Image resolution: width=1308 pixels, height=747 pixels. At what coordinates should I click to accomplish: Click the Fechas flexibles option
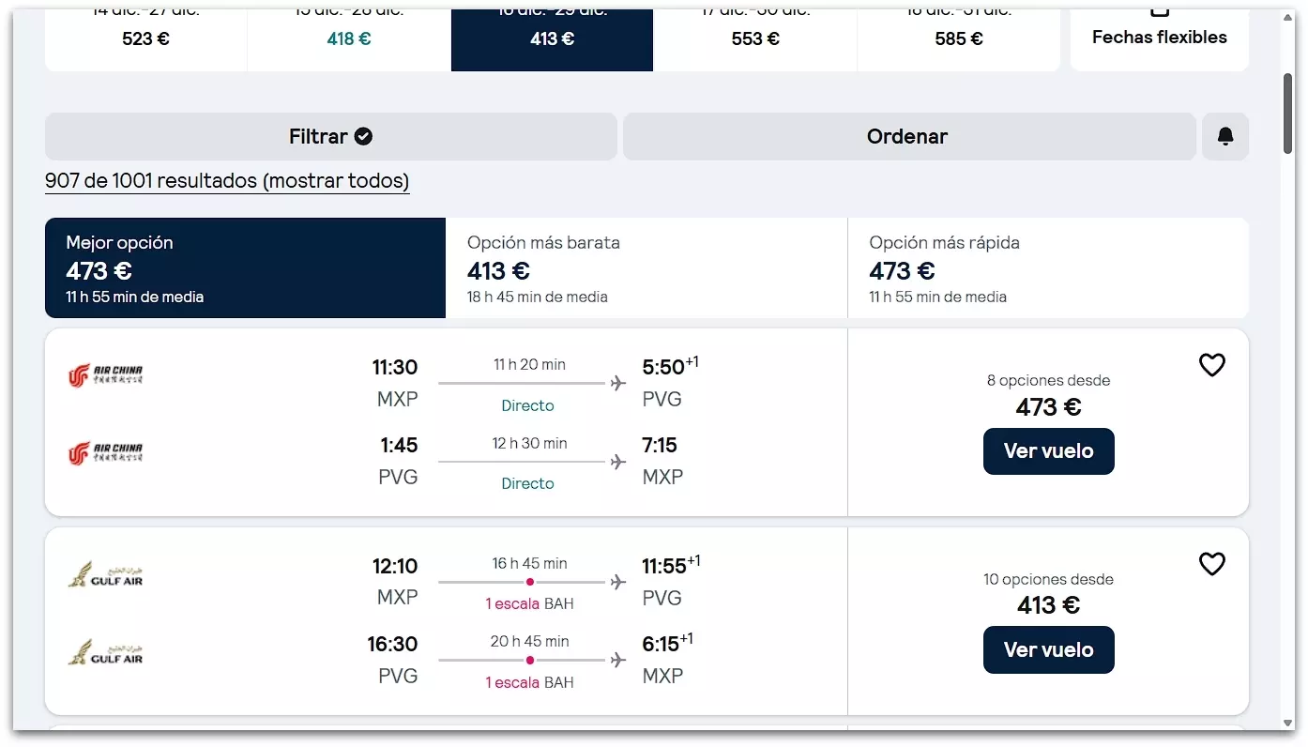(x=1159, y=38)
